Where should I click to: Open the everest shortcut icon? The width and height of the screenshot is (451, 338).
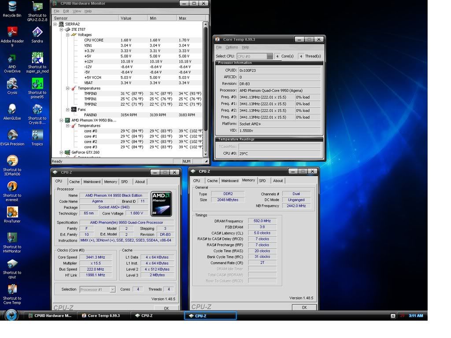(12, 191)
